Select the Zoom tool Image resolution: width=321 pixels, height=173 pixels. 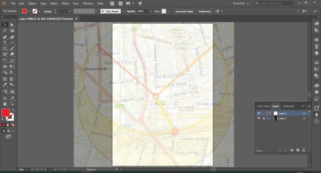[12, 104]
